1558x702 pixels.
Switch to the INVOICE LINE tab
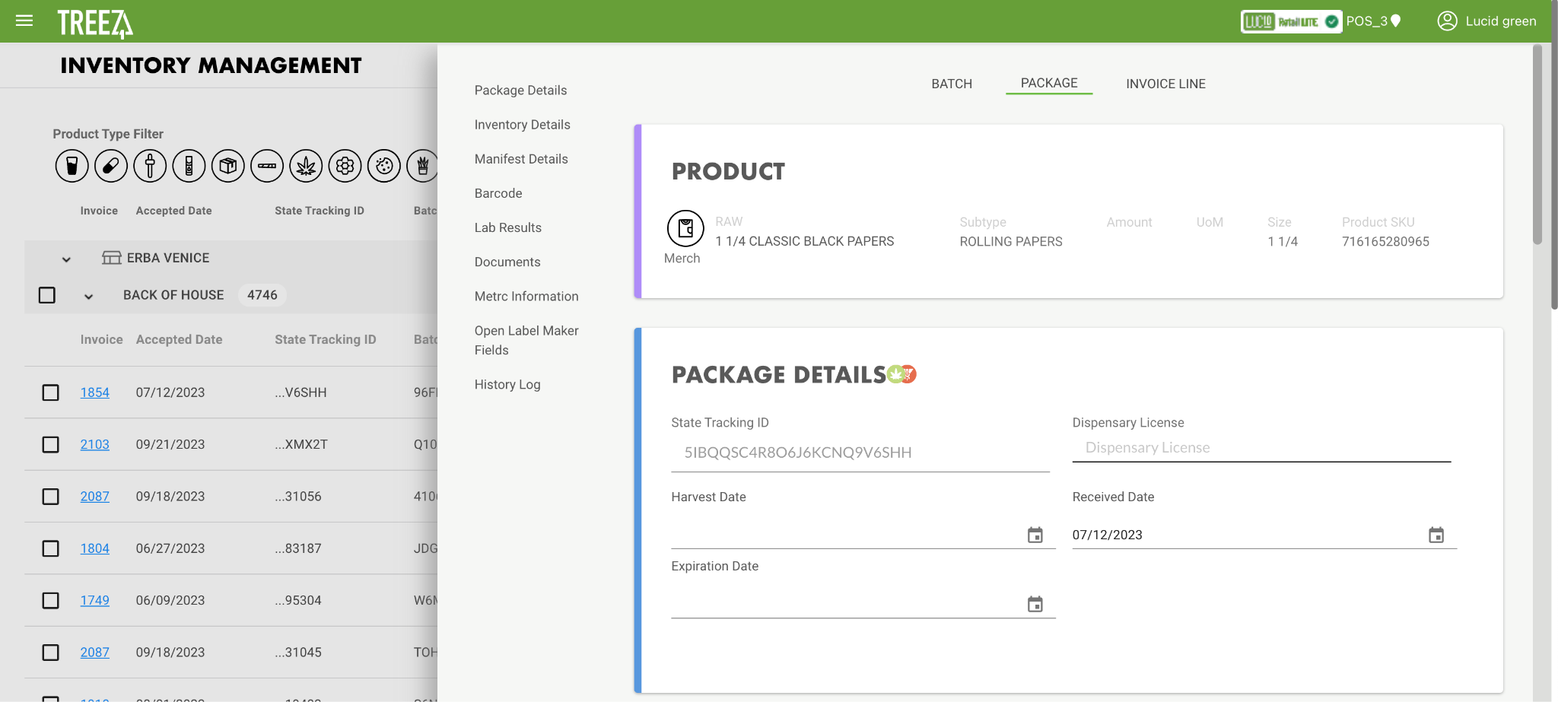[1165, 84]
